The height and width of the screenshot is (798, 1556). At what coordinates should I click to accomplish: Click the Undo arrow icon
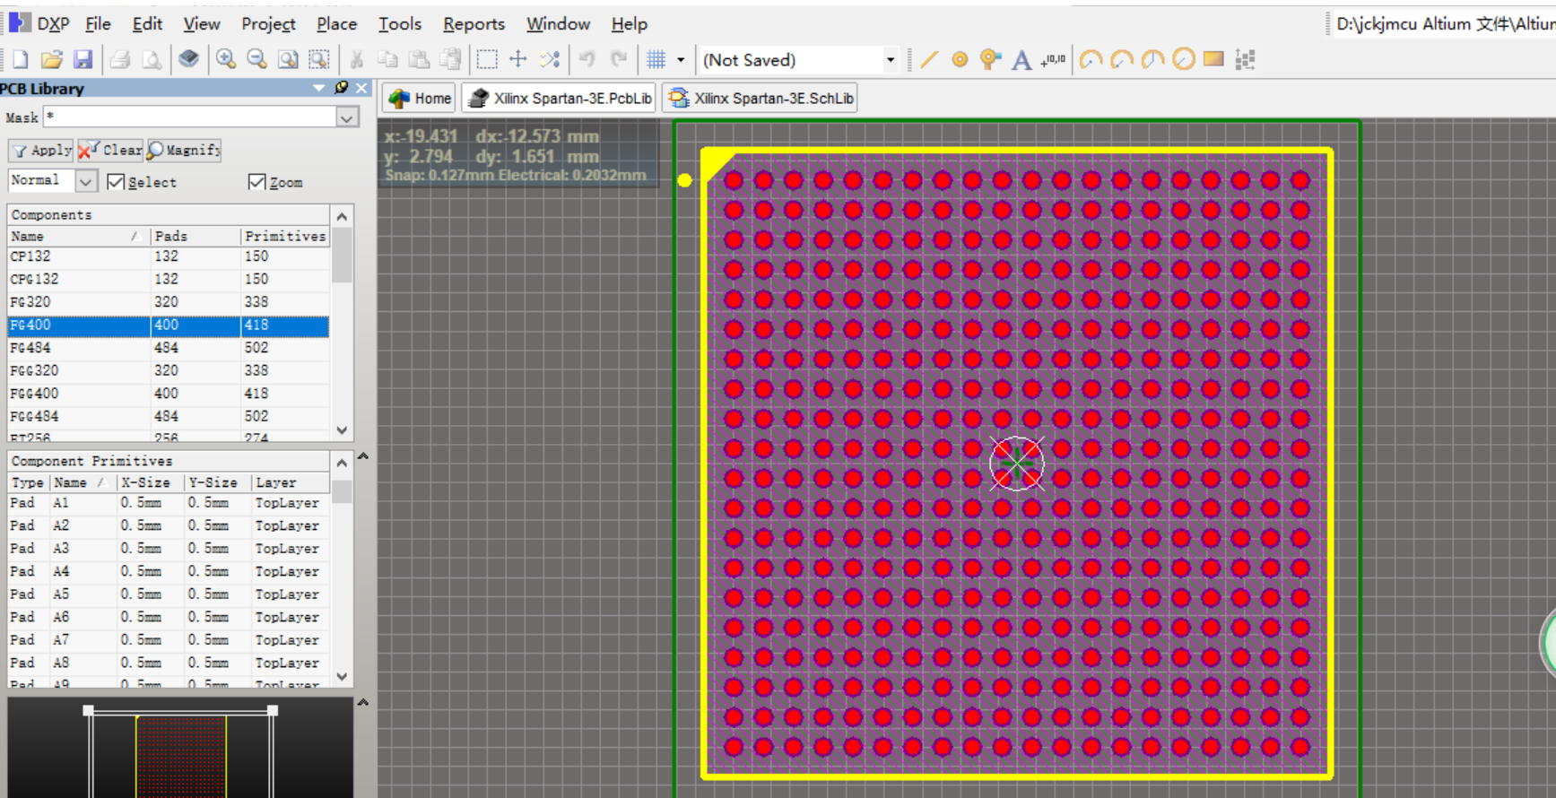pos(587,60)
